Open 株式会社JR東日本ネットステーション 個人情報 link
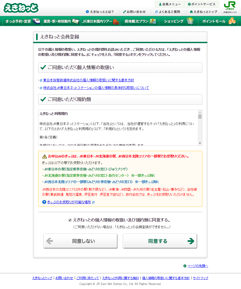 96,88
